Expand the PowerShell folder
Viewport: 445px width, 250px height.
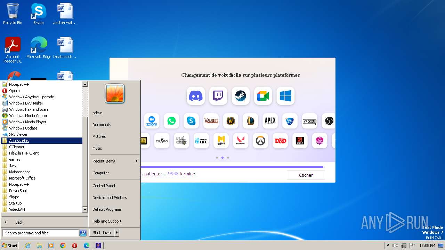[x=42, y=191]
